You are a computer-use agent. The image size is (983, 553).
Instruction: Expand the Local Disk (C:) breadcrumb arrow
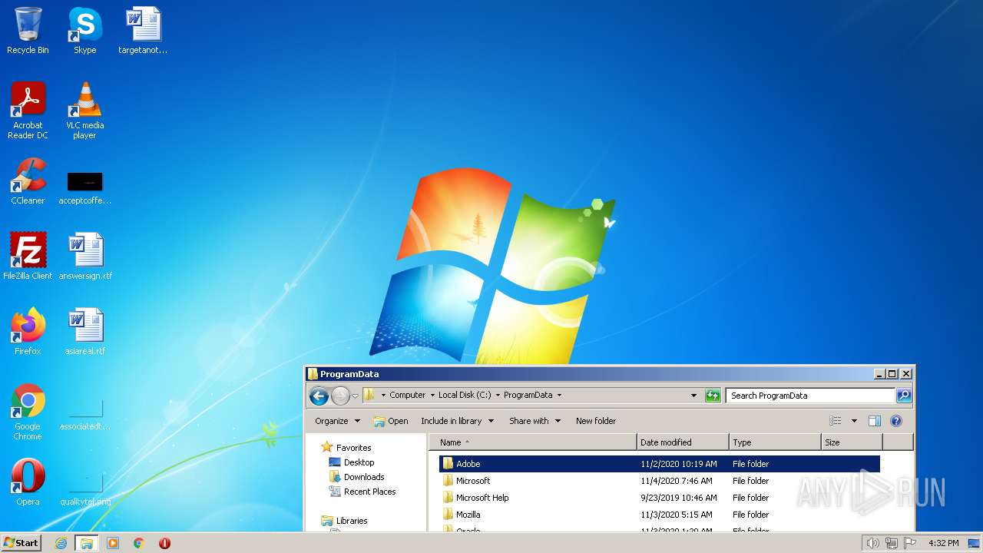498,396
